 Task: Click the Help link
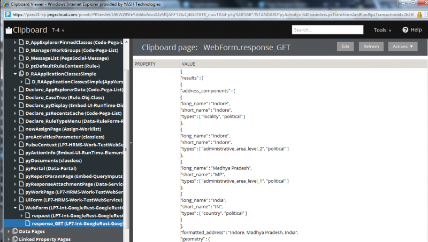pyautogui.click(x=416, y=30)
